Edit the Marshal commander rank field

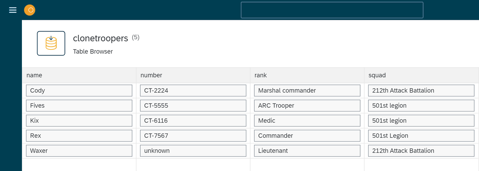coord(307,91)
